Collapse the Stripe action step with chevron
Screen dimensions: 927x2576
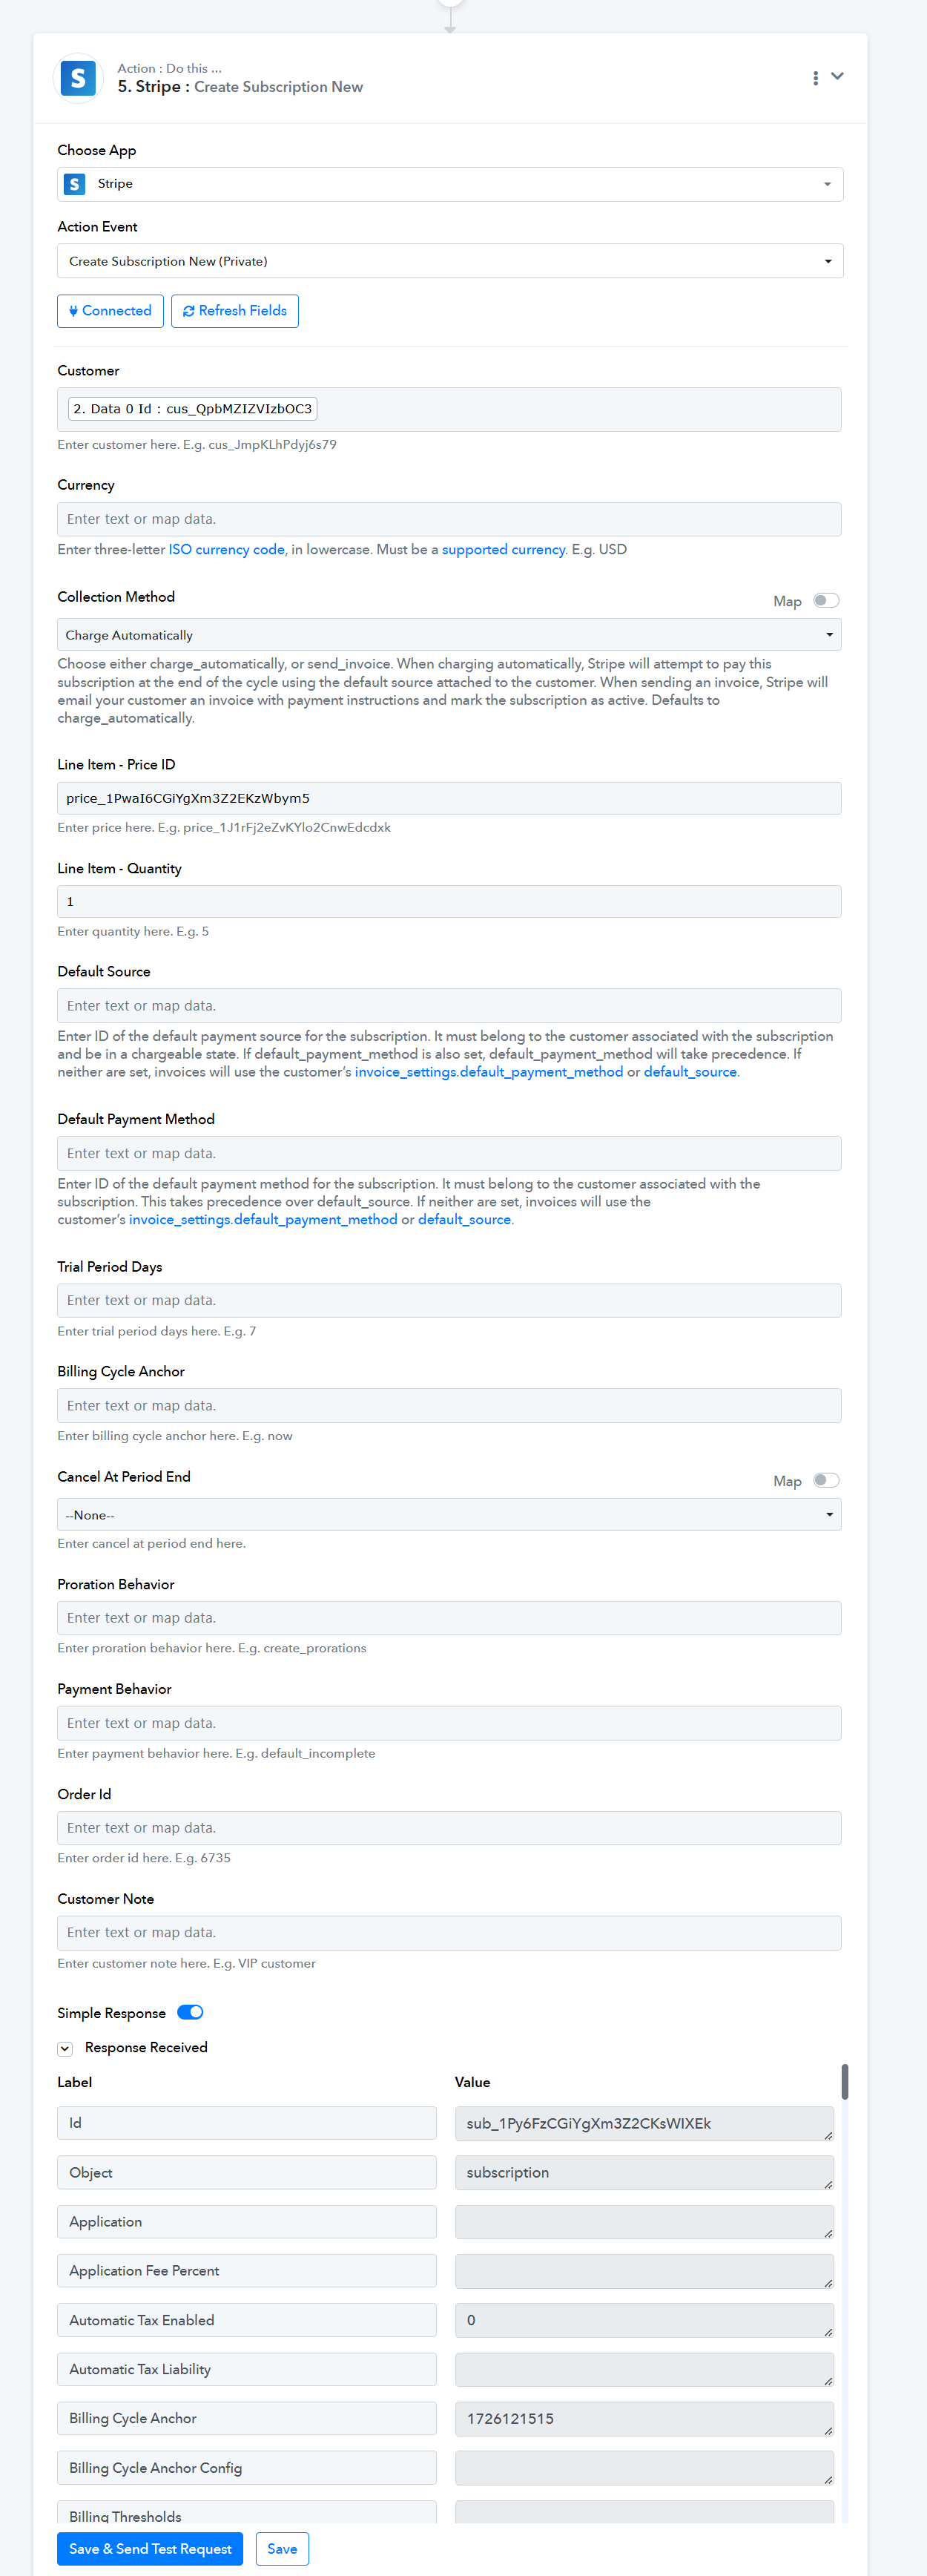[x=838, y=77]
